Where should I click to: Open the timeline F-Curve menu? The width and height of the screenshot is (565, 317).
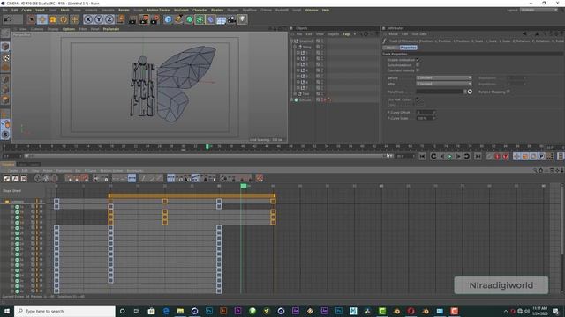coord(90,171)
